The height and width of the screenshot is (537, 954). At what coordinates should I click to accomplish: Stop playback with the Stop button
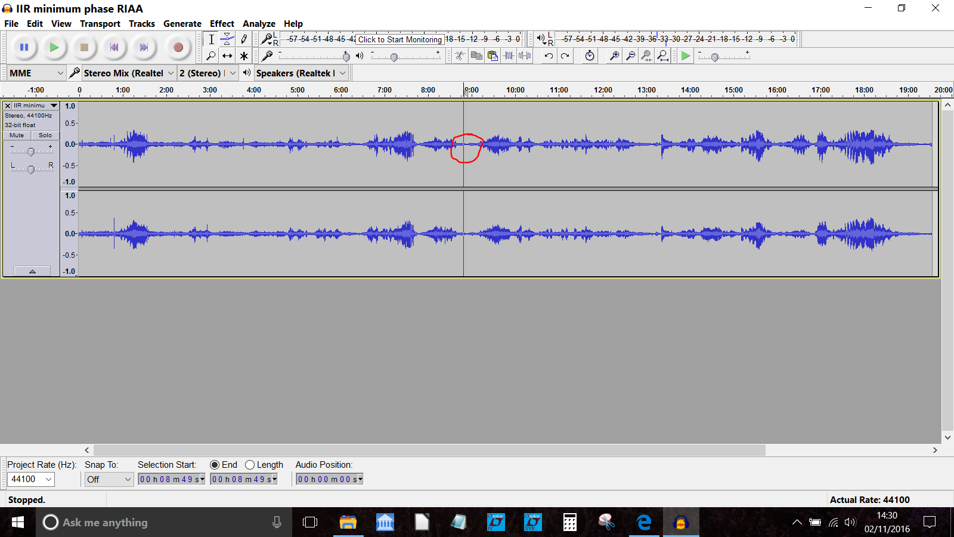[84, 47]
